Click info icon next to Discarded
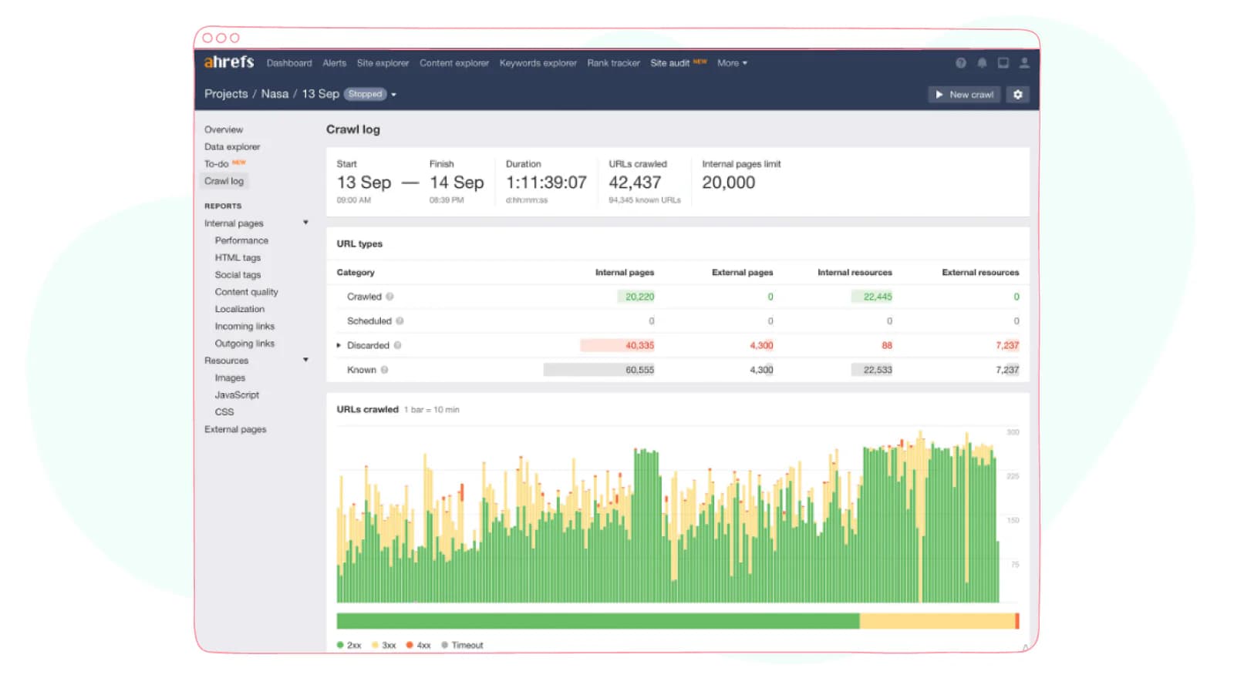The width and height of the screenshot is (1234, 678). click(398, 345)
